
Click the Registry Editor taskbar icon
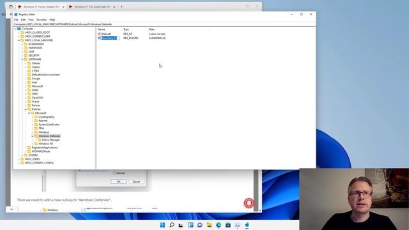tap(247, 225)
